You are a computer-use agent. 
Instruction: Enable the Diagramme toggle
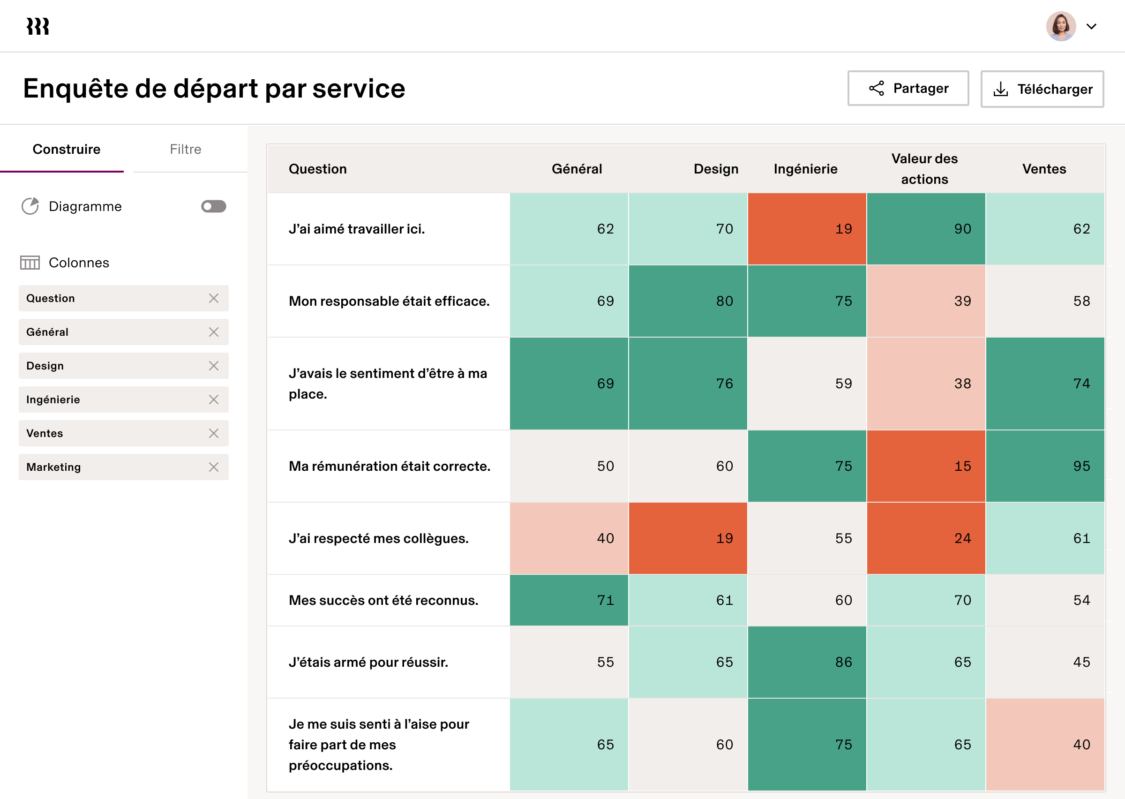coord(214,206)
